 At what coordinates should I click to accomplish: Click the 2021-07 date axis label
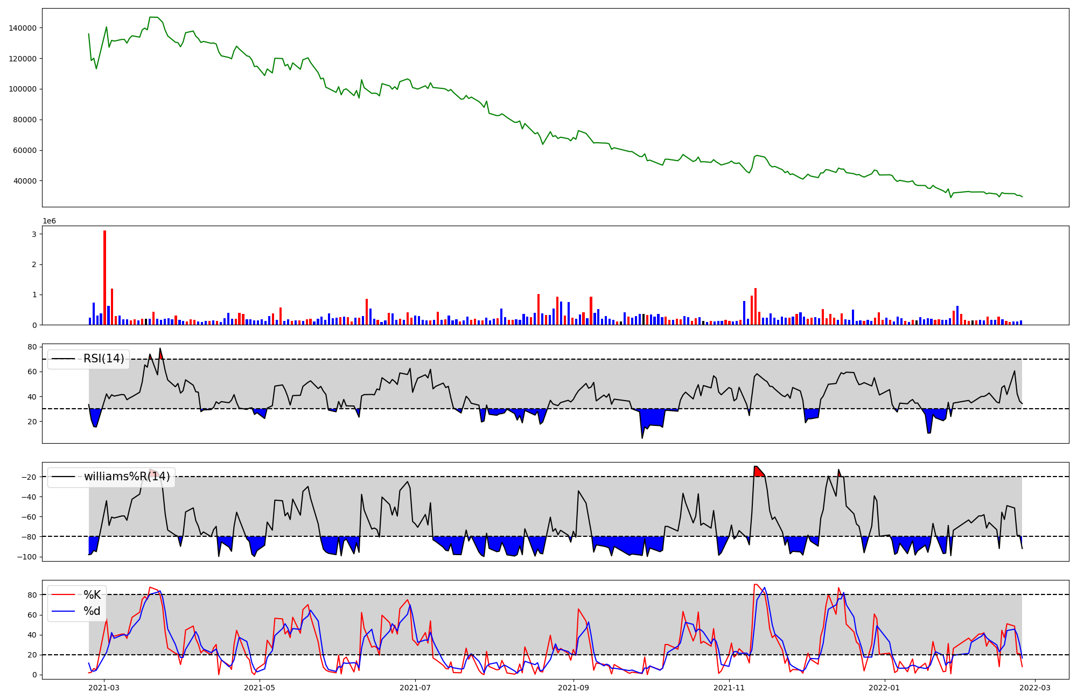[x=415, y=688]
